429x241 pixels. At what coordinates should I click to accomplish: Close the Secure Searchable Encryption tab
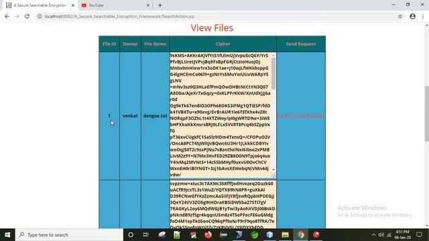pyautogui.click(x=73, y=5)
